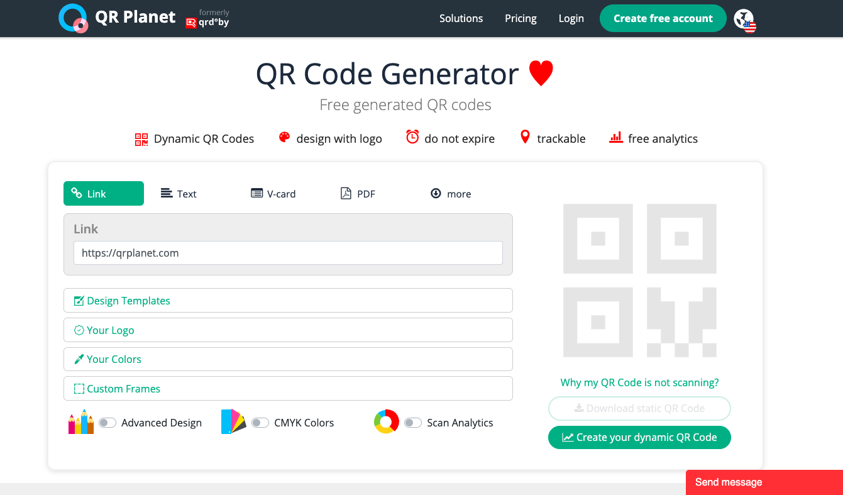Toggle the CMYK Colors switch
Image resolution: width=843 pixels, height=495 pixels.
click(x=260, y=423)
